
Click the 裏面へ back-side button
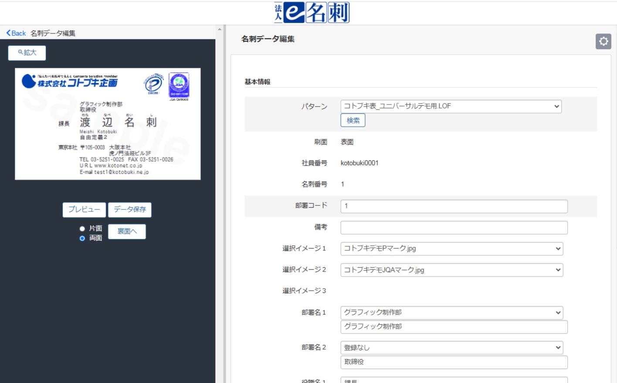click(127, 231)
